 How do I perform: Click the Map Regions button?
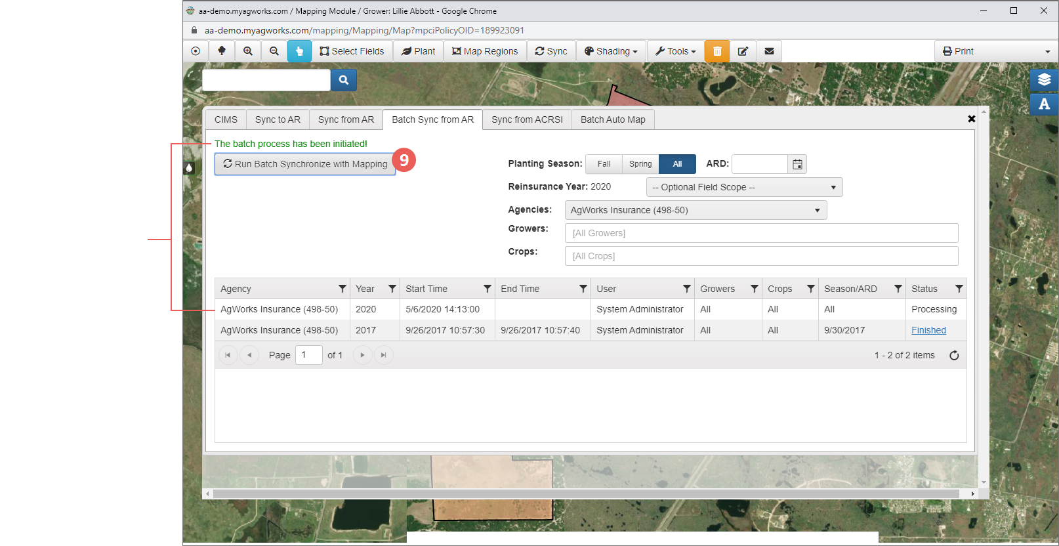pyautogui.click(x=485, y=51)
